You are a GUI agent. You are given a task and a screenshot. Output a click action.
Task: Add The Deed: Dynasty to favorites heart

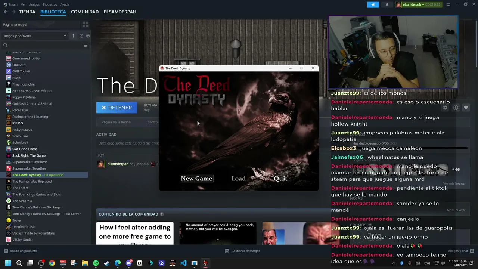point(466,108)
